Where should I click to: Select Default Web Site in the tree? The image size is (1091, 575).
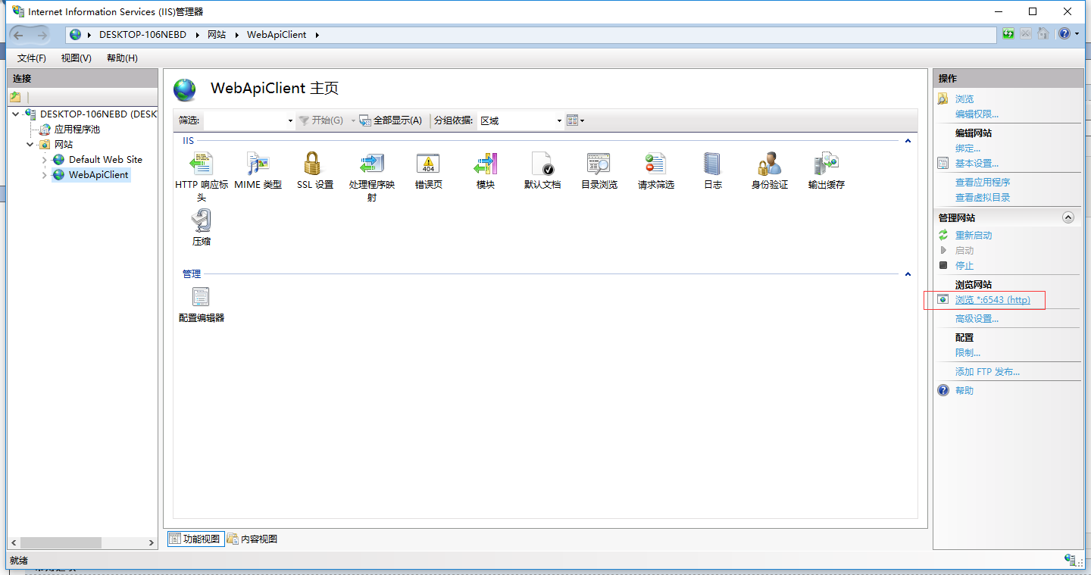click(105, 160)
